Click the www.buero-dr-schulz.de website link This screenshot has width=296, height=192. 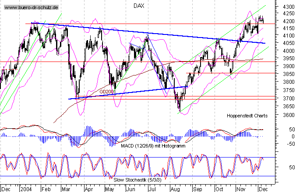point(32,7)
